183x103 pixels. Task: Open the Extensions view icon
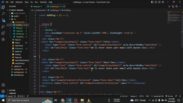(x=3, y=33)
